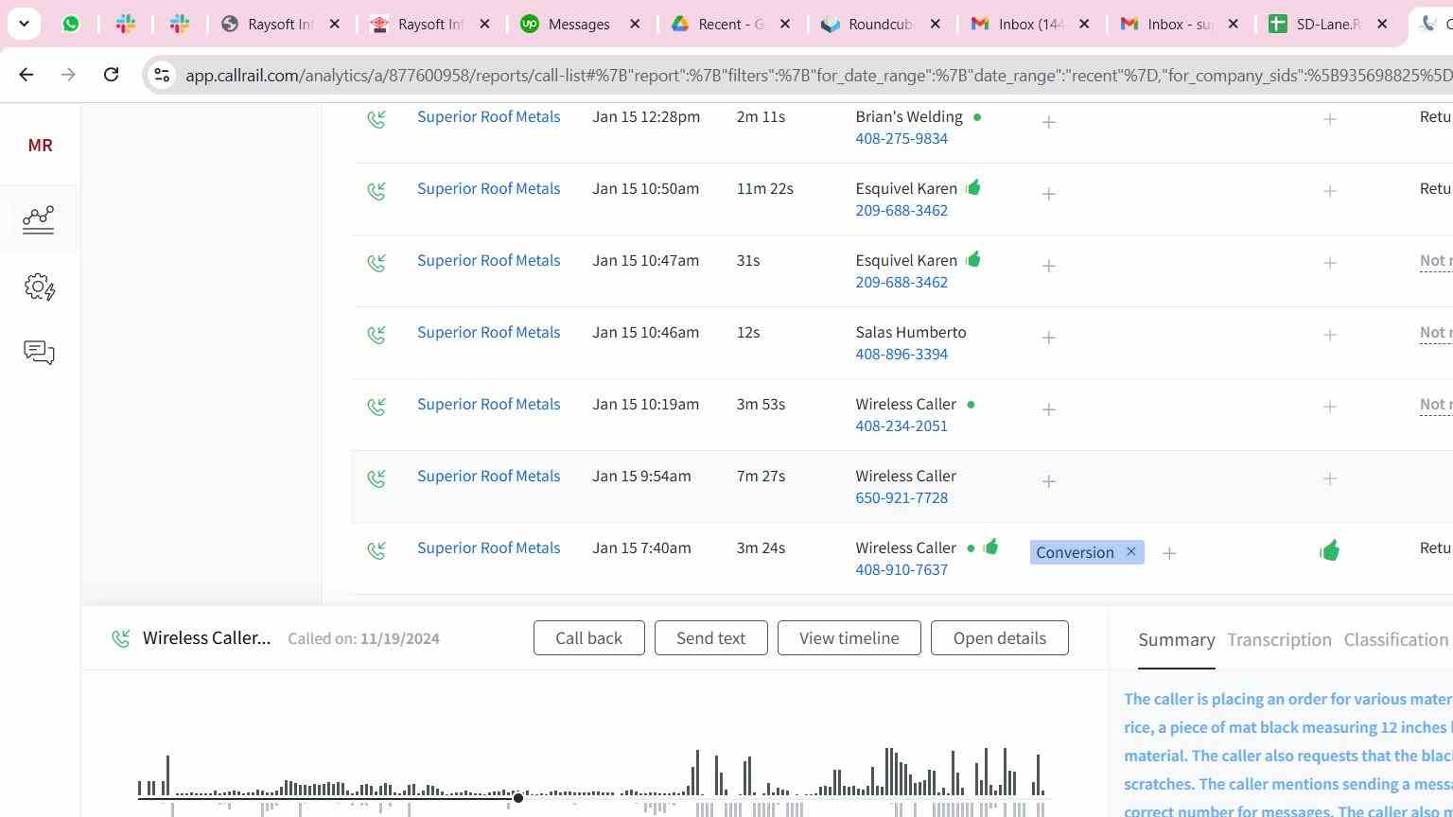Click the Call back button
This screenshot has width=1453, height=817.
588,638
